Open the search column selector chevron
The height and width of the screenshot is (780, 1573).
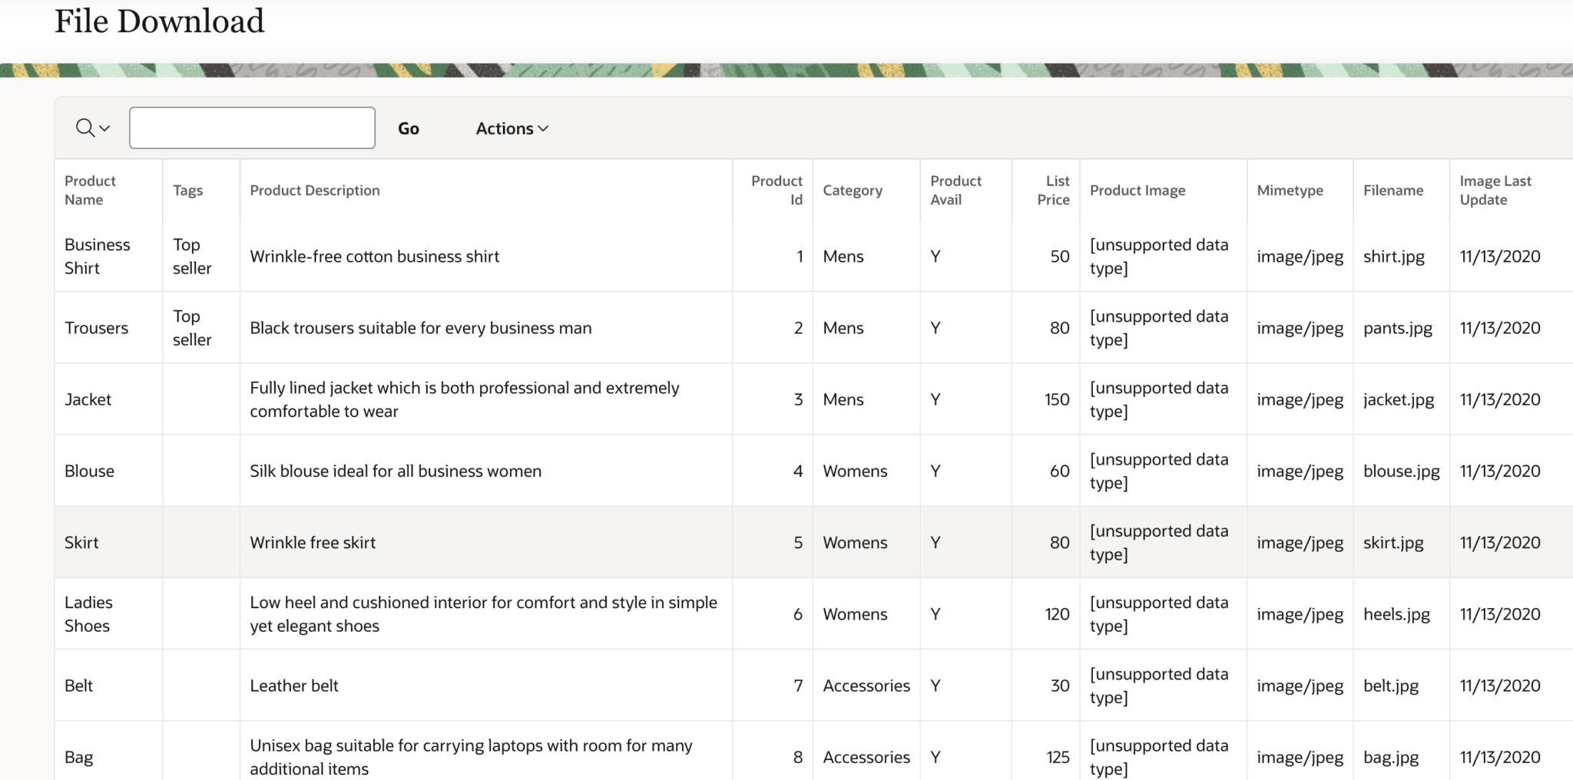point(102,128)
